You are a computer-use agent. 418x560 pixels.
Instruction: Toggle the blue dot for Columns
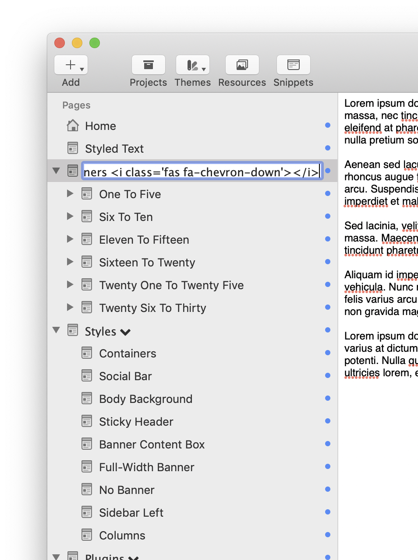(x=328, y=535)
